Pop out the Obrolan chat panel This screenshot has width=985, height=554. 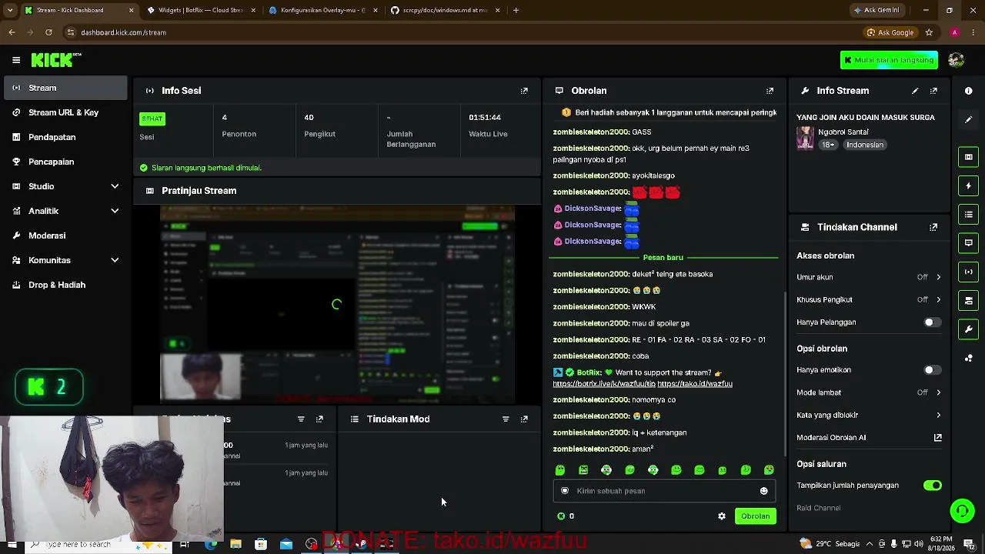pyautogui.click(x=770, y=91)
